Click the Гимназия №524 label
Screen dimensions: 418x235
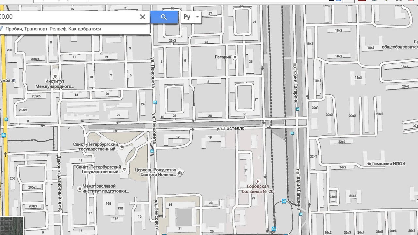pyautogui.click(x=389, y=164)
